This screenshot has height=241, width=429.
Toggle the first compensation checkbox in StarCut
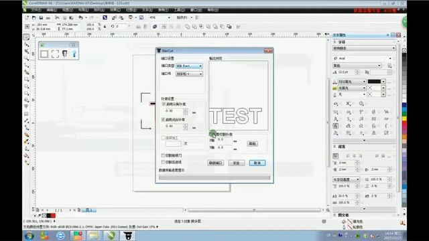(164, 104)
